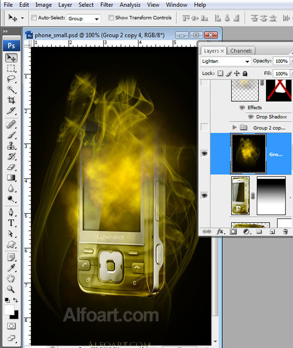The height and width of the screenshot is (348, 293).
Task: Select the Dodge tool
Action: point(11,199)
